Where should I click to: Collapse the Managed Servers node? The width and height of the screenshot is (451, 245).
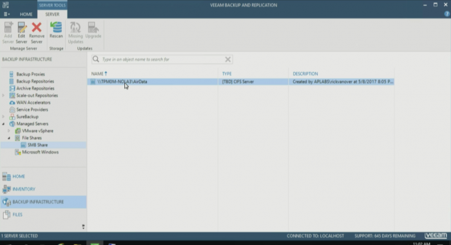tap(3, 124)
